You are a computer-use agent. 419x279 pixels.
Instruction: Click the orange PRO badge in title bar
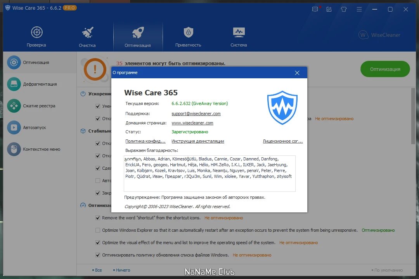pos(70,8)
